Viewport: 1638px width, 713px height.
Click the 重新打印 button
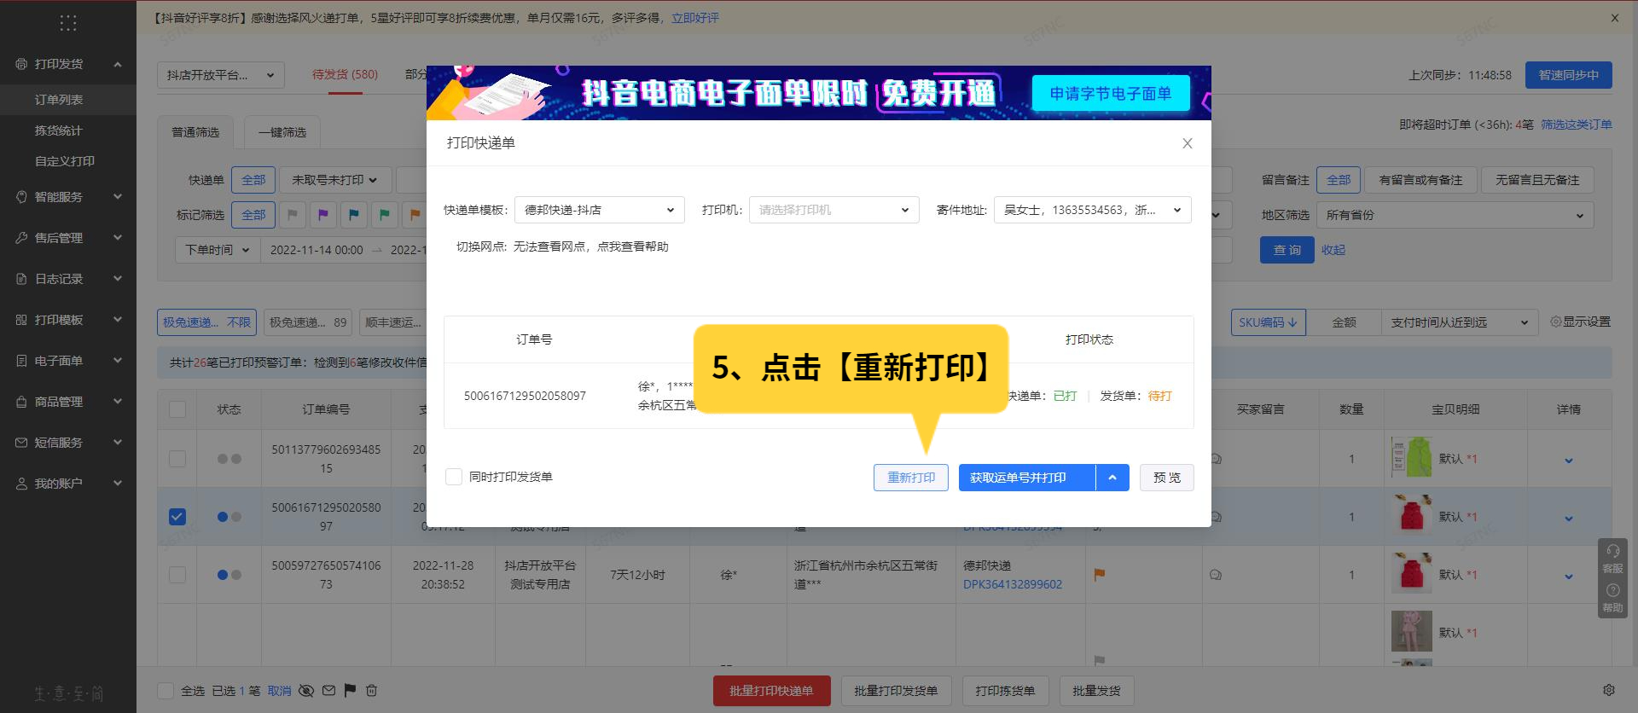[911, 478]
